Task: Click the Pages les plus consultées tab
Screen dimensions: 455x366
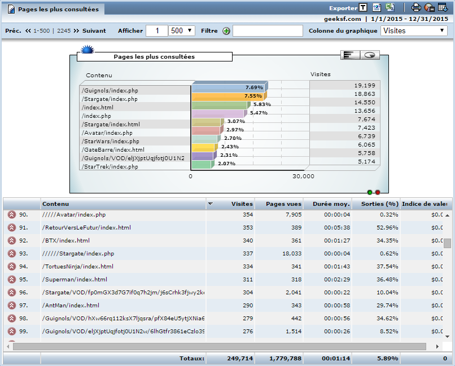Action: [x=53, y=9]
